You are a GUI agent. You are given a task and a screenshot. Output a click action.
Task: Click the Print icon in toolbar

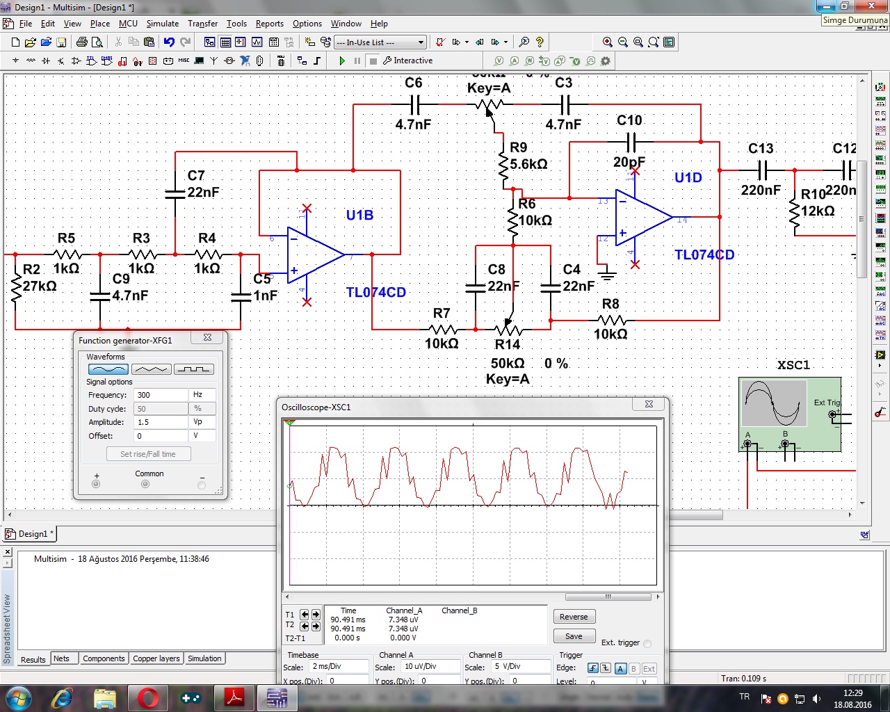[x=81, y=42]
